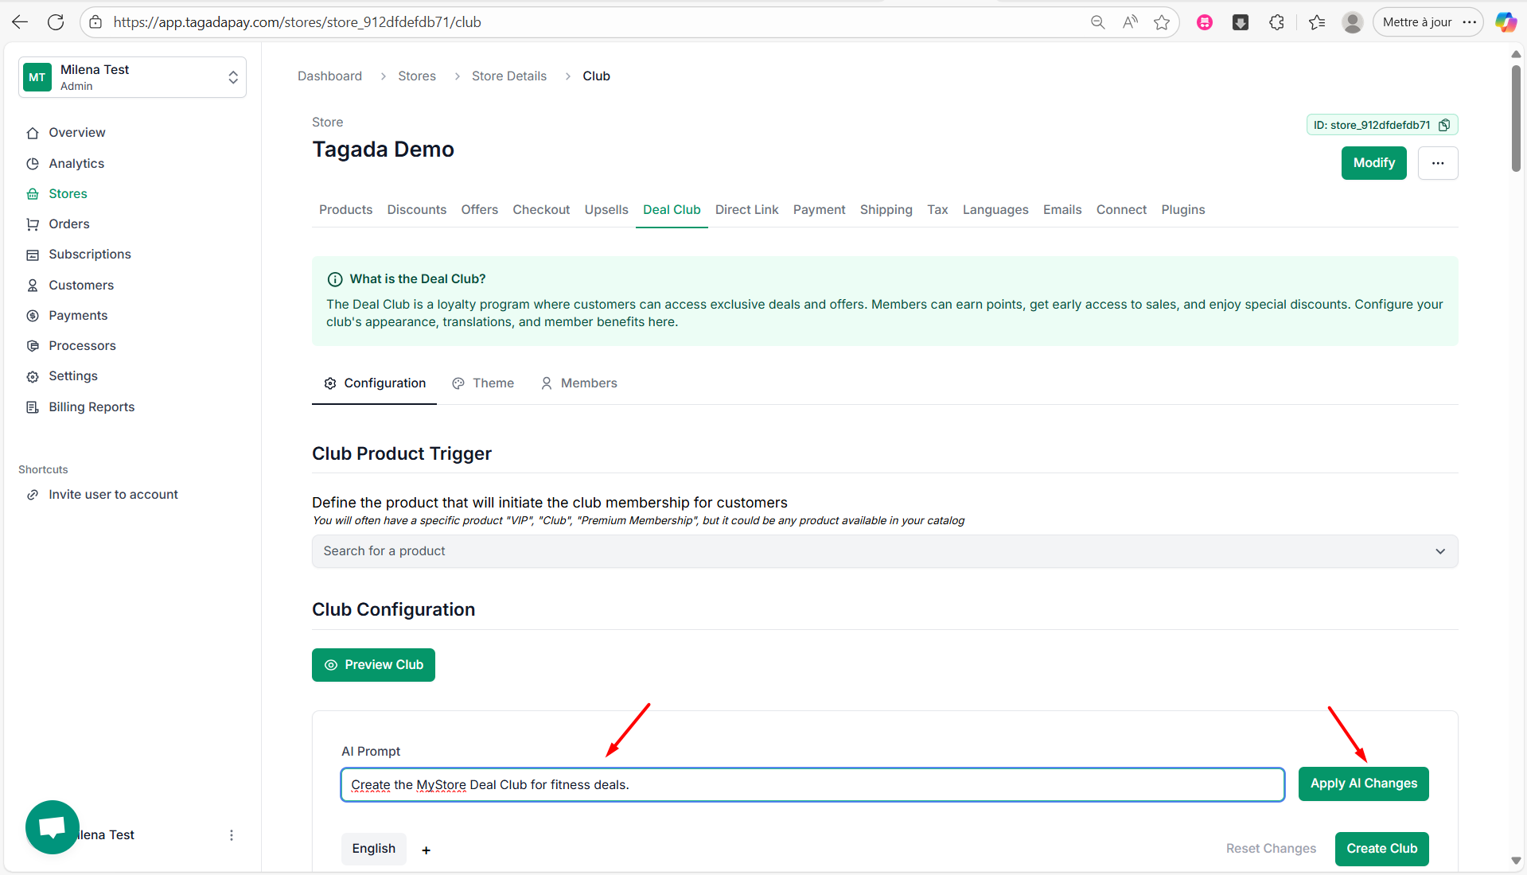The width and height of the screenshot is (1527, 875).
Task: Open the Emails tab
Action: click(x=1062, y=210)
